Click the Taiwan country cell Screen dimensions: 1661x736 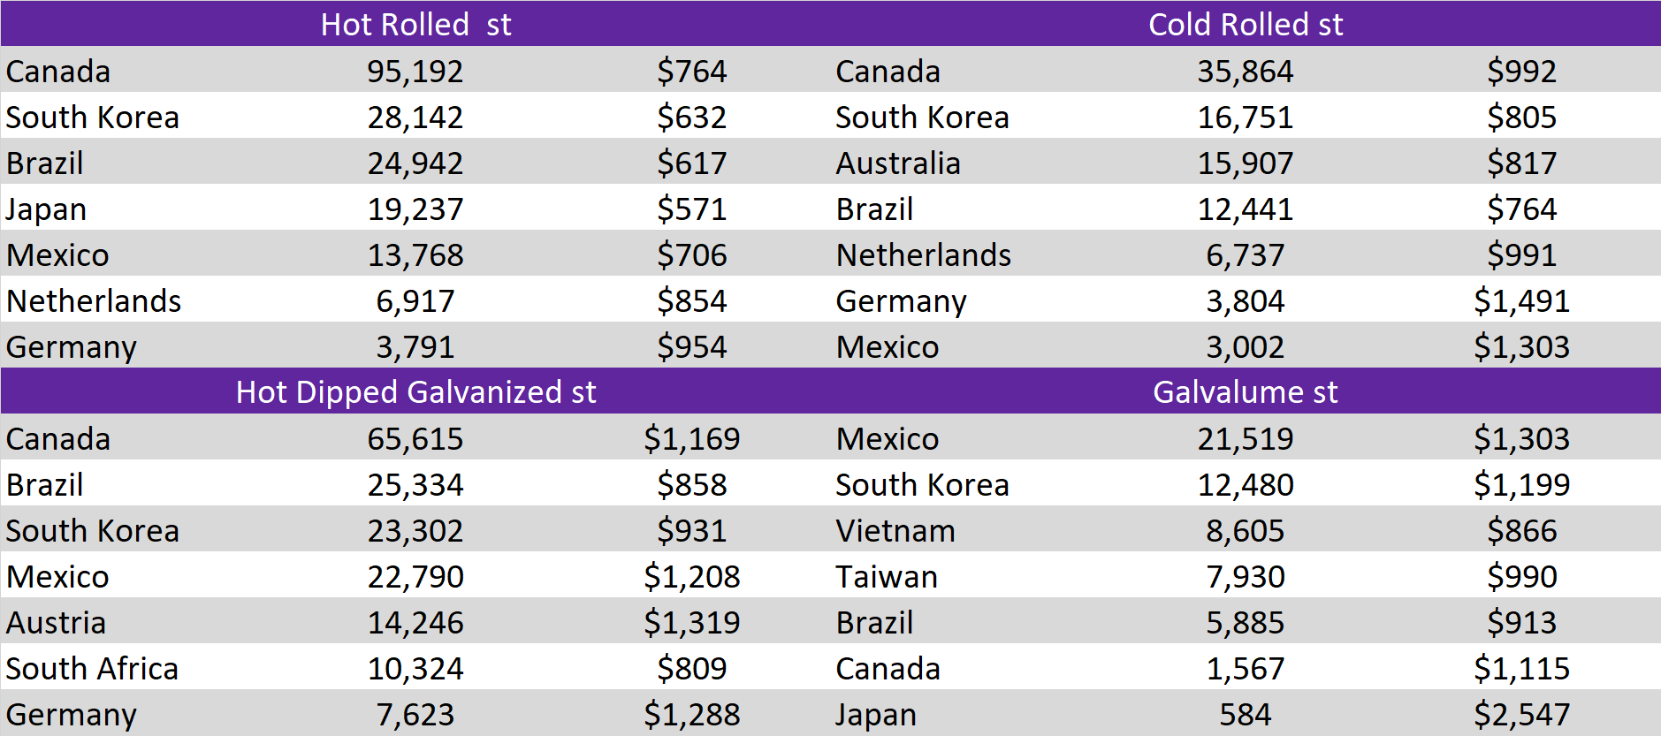(x=887, y=576)
